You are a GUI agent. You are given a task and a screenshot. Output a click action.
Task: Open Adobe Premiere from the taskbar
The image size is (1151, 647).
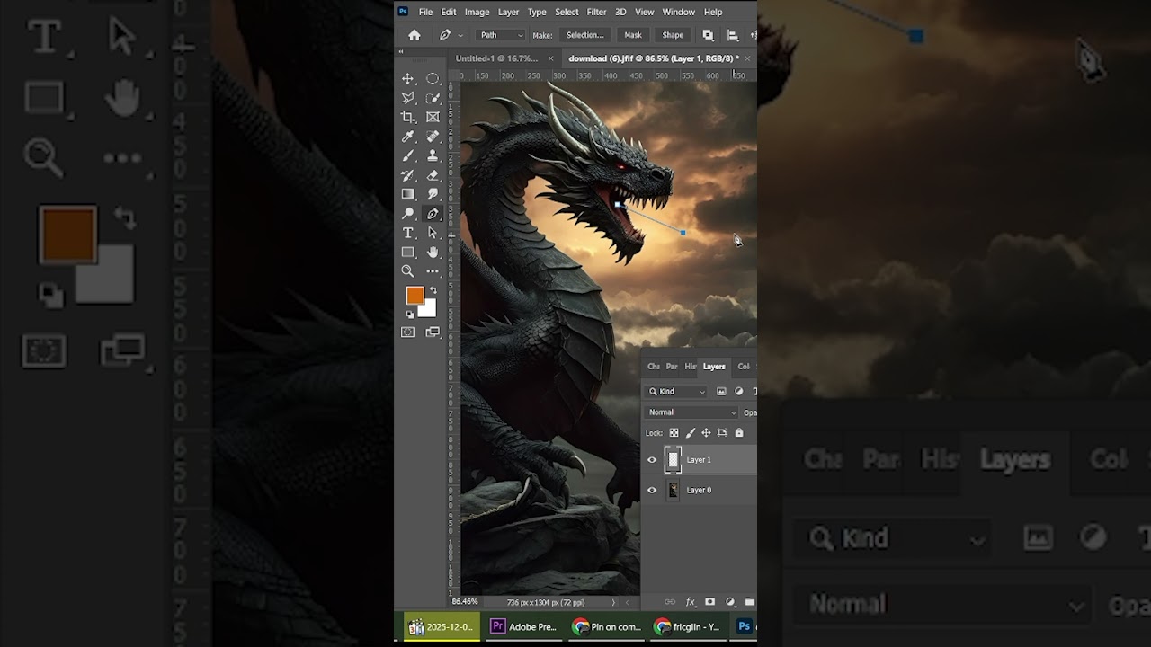523,626
